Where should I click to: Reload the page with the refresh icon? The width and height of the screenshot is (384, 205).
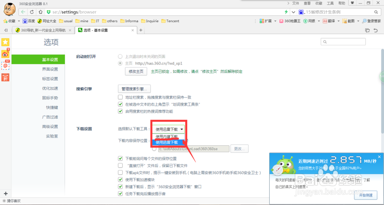[32, 12]
